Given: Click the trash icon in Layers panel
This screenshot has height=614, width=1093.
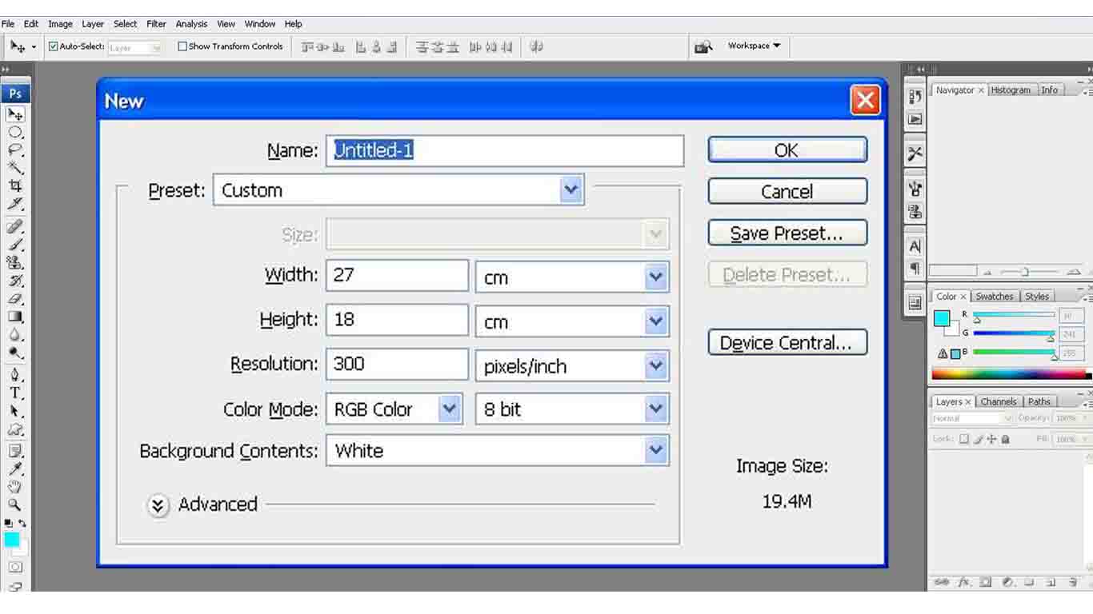Looking at the screenshot, I should 1072,583.
